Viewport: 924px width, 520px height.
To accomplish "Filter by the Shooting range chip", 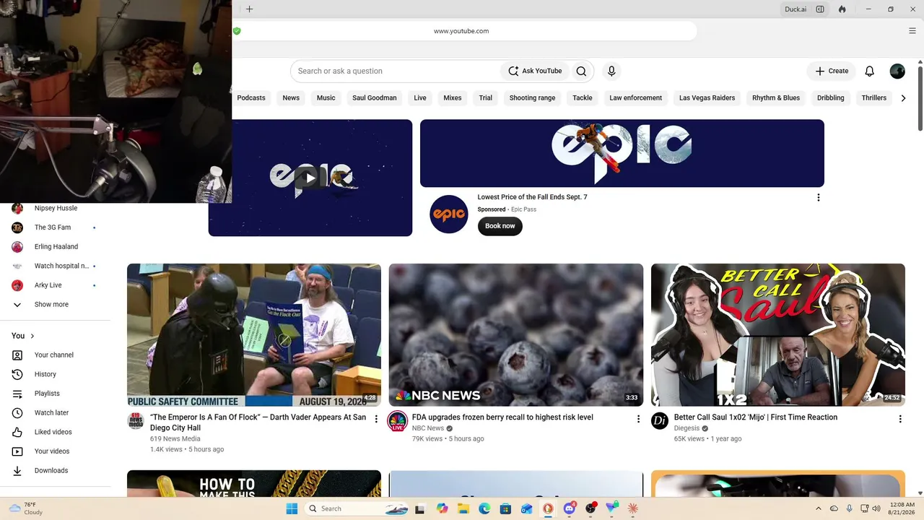I will point(532,98).
